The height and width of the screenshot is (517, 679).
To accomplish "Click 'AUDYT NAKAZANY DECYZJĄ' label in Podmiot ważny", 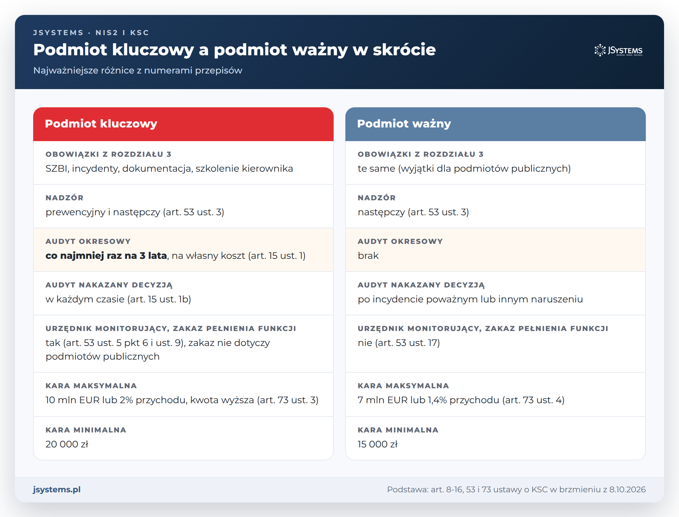I will tap(421, 285).
